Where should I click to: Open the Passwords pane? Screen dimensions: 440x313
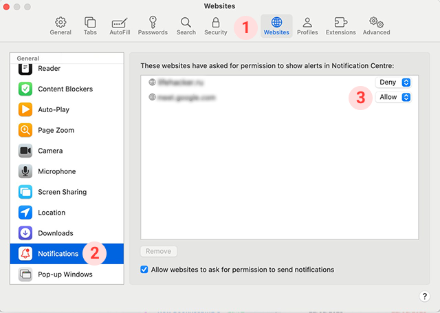click(x=153, y=26)
